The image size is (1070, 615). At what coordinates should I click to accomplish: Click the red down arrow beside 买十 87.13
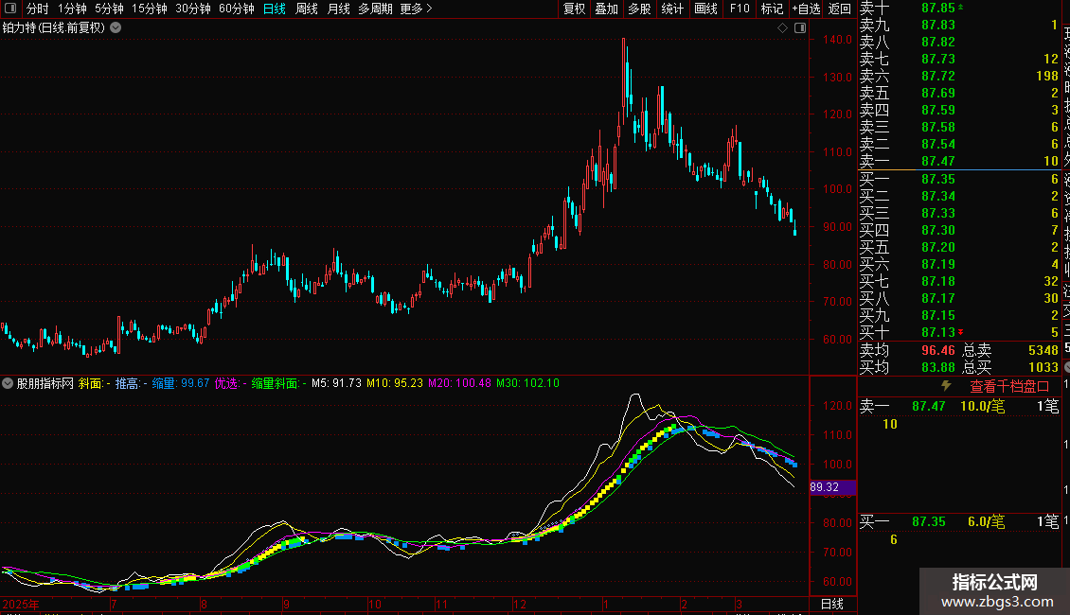click(961, 332)
